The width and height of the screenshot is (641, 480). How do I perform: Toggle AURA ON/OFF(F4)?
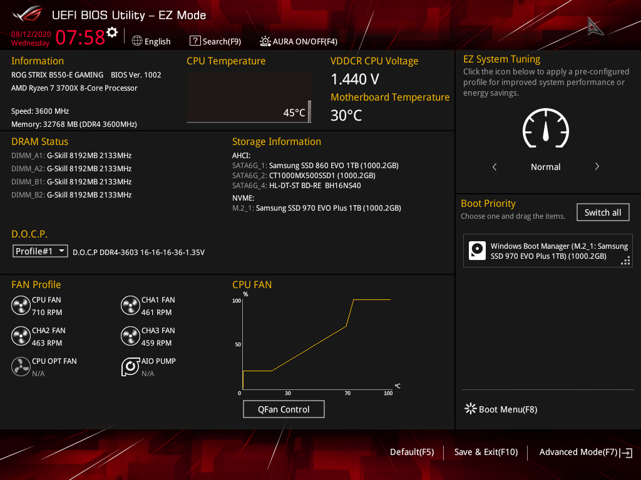tap(299, 41)
